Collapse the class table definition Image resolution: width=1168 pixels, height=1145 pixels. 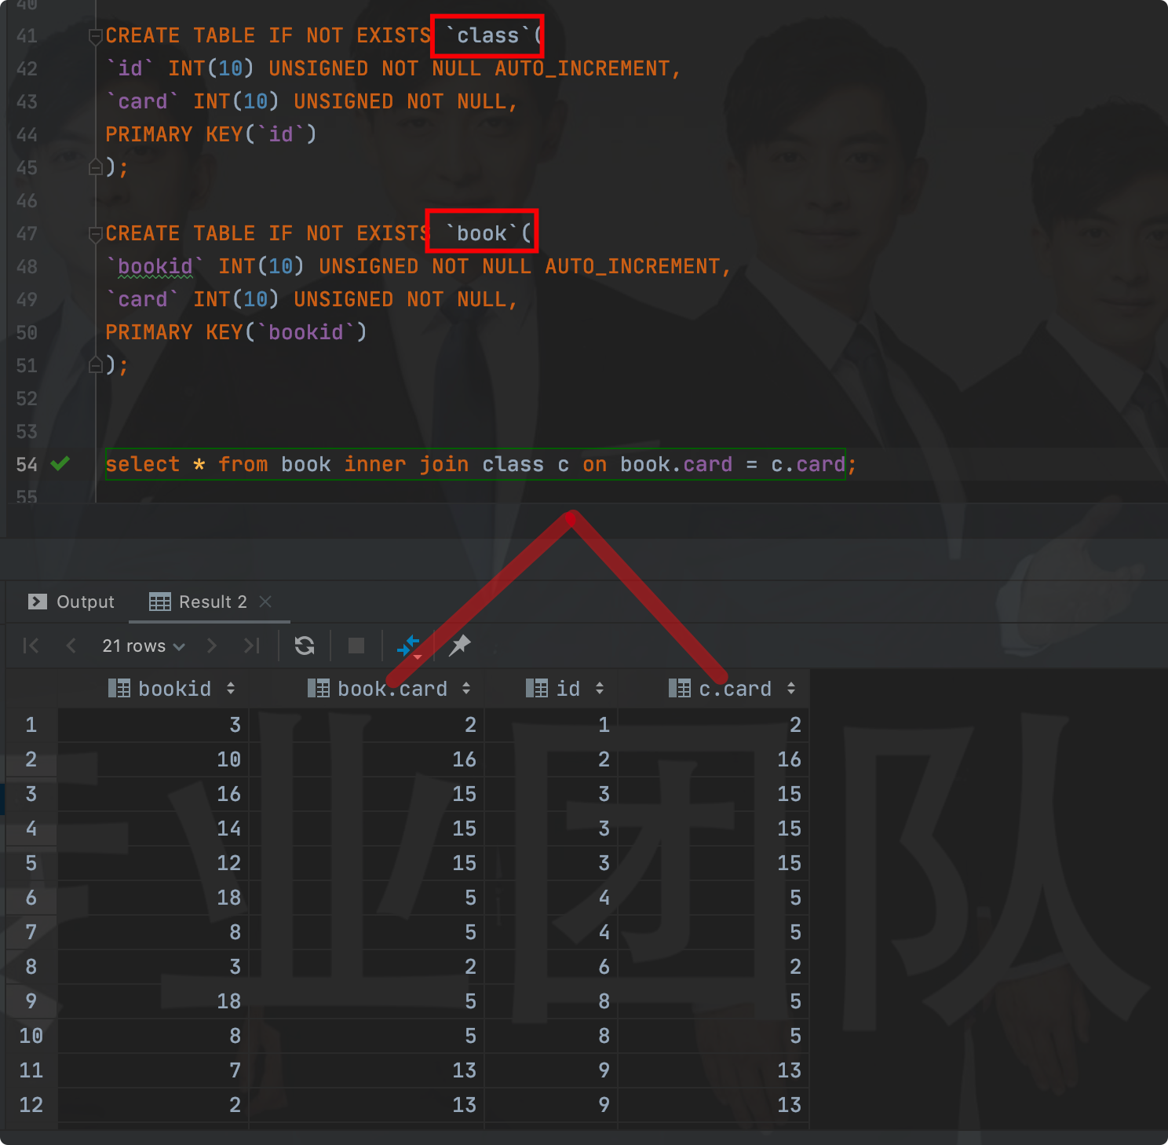(95, 35)
